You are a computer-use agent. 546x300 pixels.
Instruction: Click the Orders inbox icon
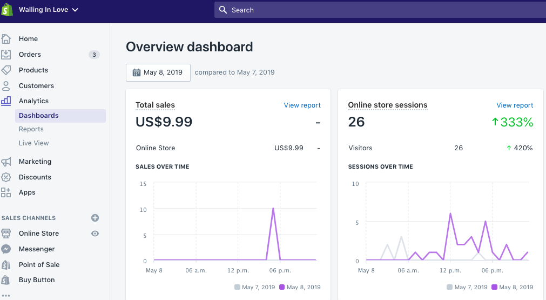click(x=6, y=55)
